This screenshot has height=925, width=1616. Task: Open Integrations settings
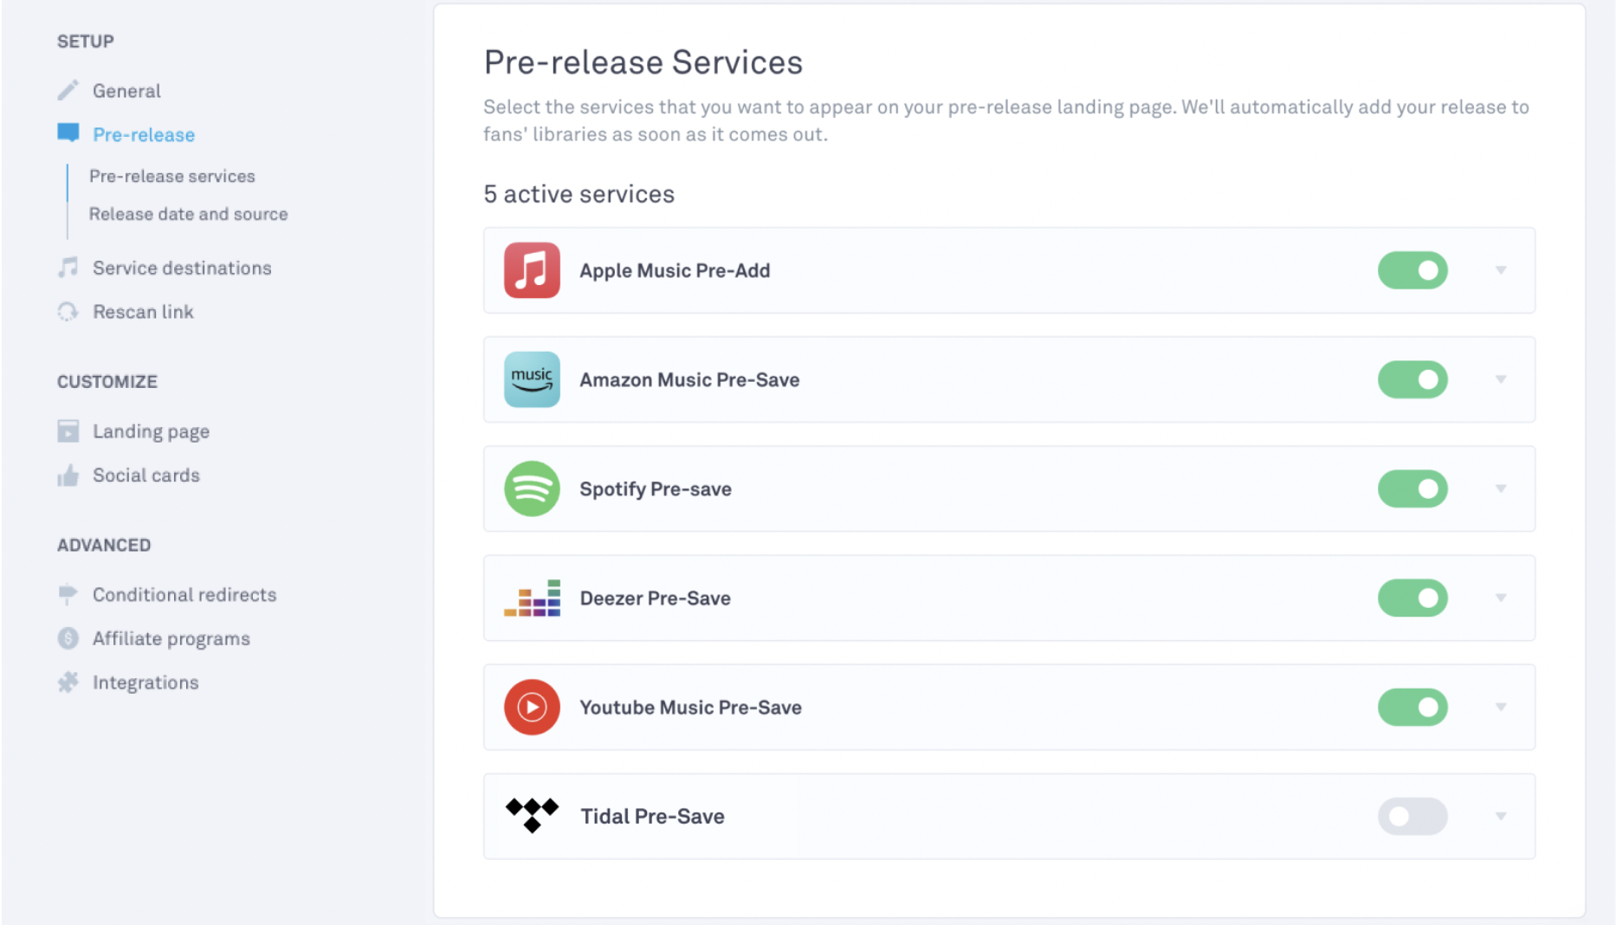tap(145, 682)
